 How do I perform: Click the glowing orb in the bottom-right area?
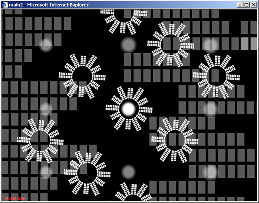[210, 172]
